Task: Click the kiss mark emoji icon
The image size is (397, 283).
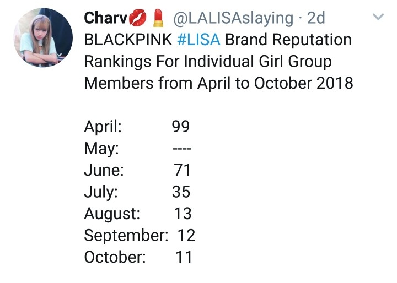Action: pos(138,18)
